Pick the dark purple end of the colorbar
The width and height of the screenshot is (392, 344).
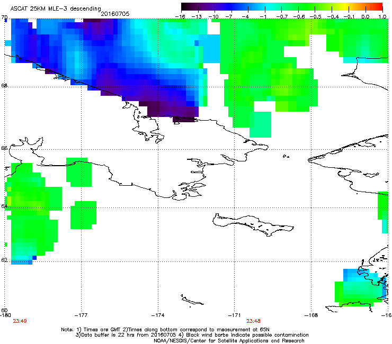click(x=185, y=7)
